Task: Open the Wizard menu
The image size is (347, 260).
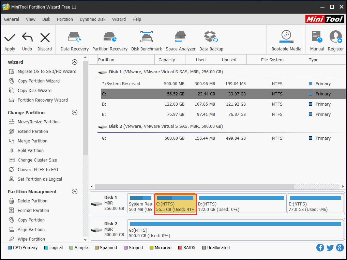Action: 119,19
